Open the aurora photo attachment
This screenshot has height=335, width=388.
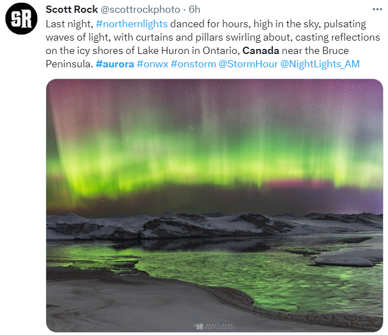pyautogui.click(x=214, y=205)
